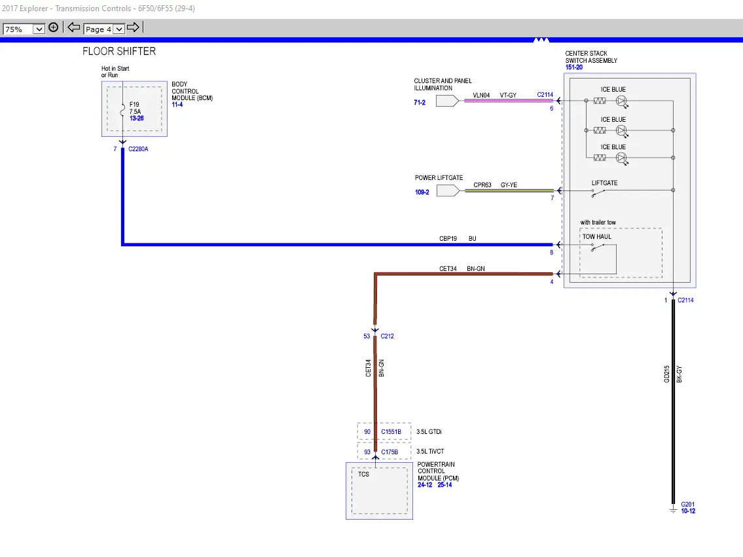Select the VLN04 VT-GY wire label
743x557 pixels.
(x=495, y=95)
